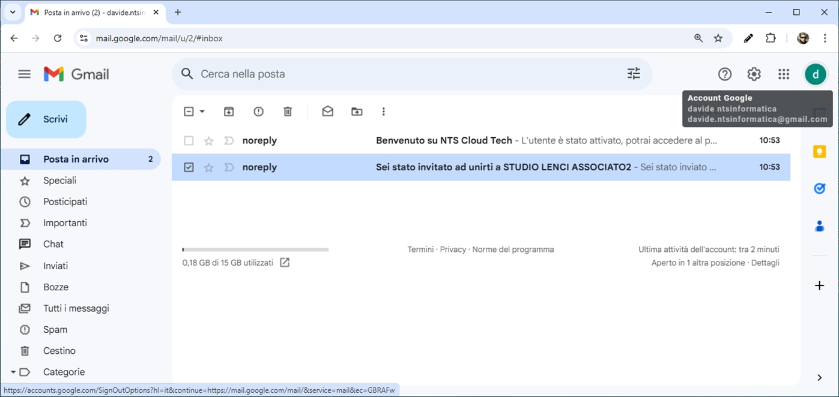Uncheck the STUDIO LENCI ASSOCIATO2 email checkbox

click(x=189, y=167)
